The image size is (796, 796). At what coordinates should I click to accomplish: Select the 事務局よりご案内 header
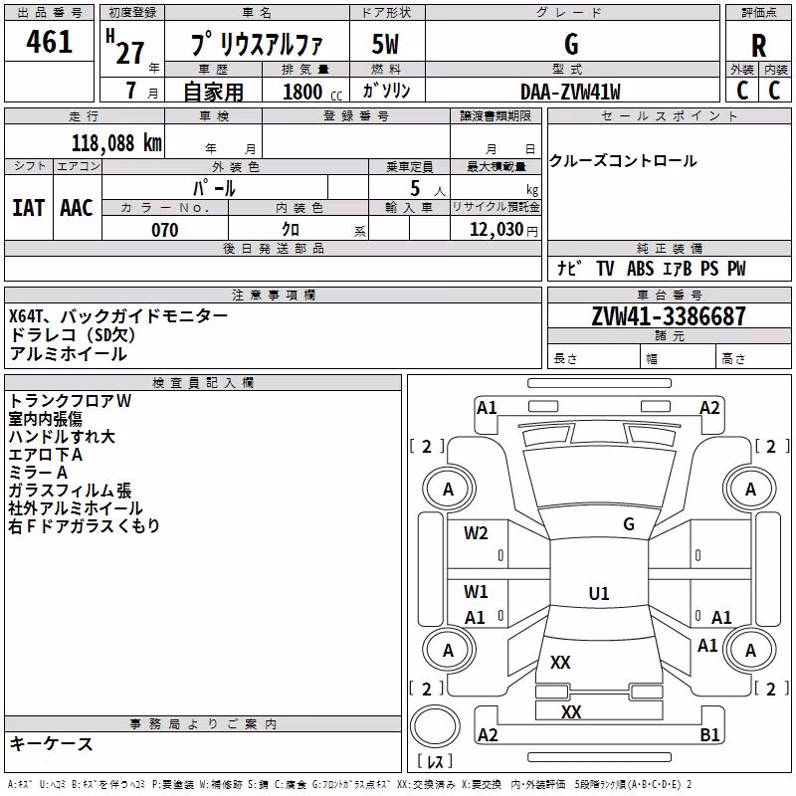click(x=203, y=724)
